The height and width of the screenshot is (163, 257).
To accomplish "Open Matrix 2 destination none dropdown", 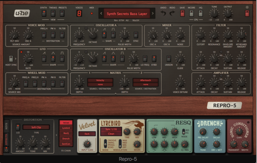I will (146, 84).
